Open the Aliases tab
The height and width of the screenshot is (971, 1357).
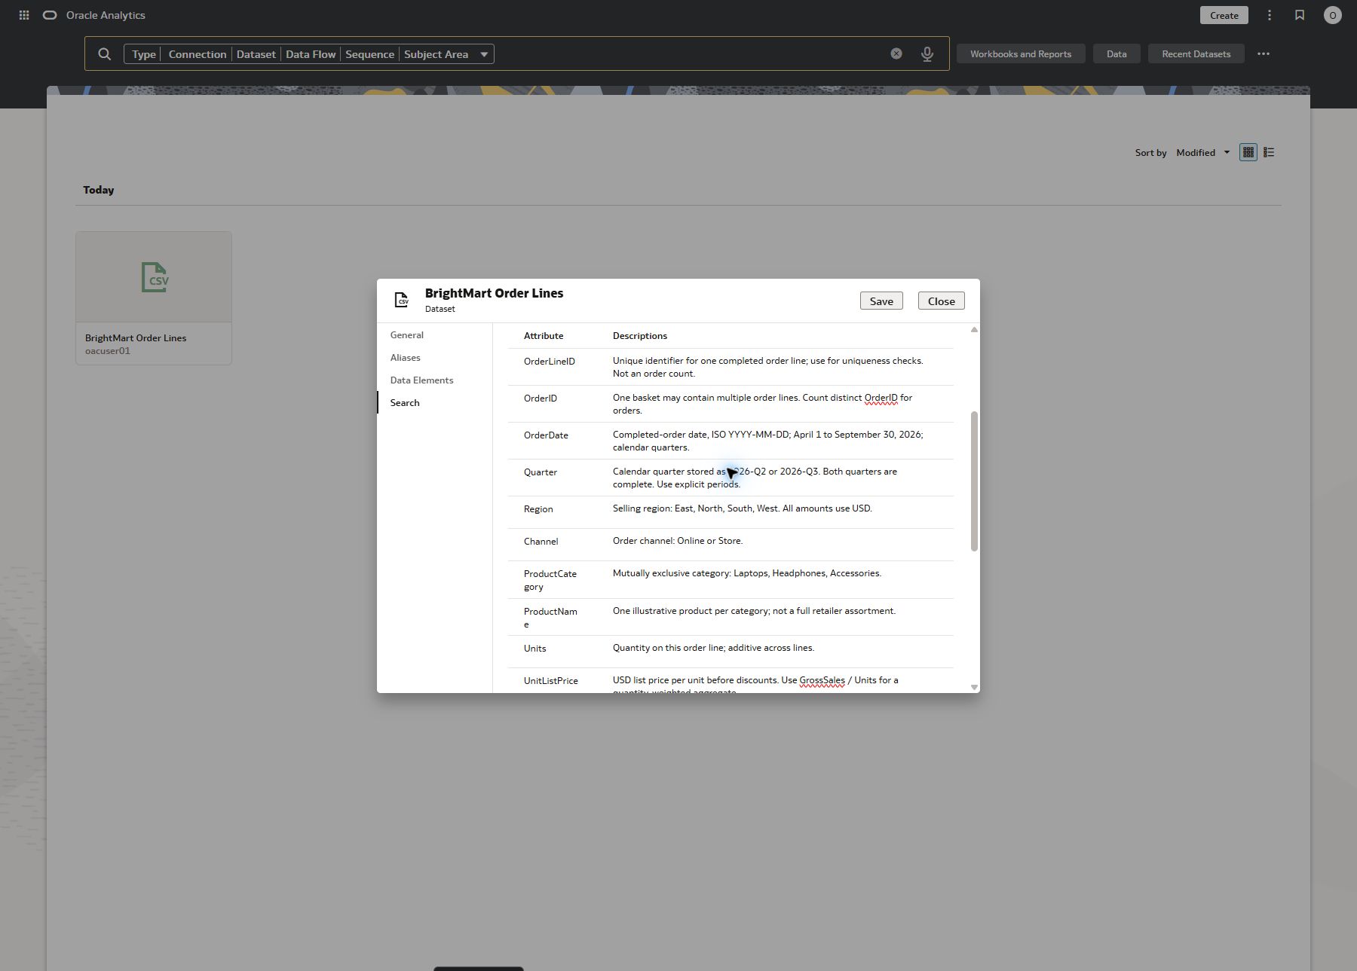tap(406, 358)
